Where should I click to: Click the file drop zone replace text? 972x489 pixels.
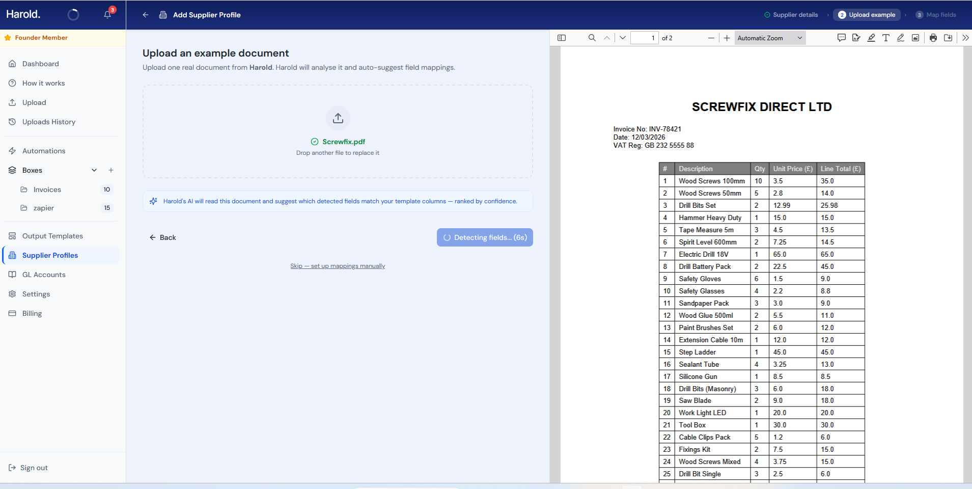338,153
